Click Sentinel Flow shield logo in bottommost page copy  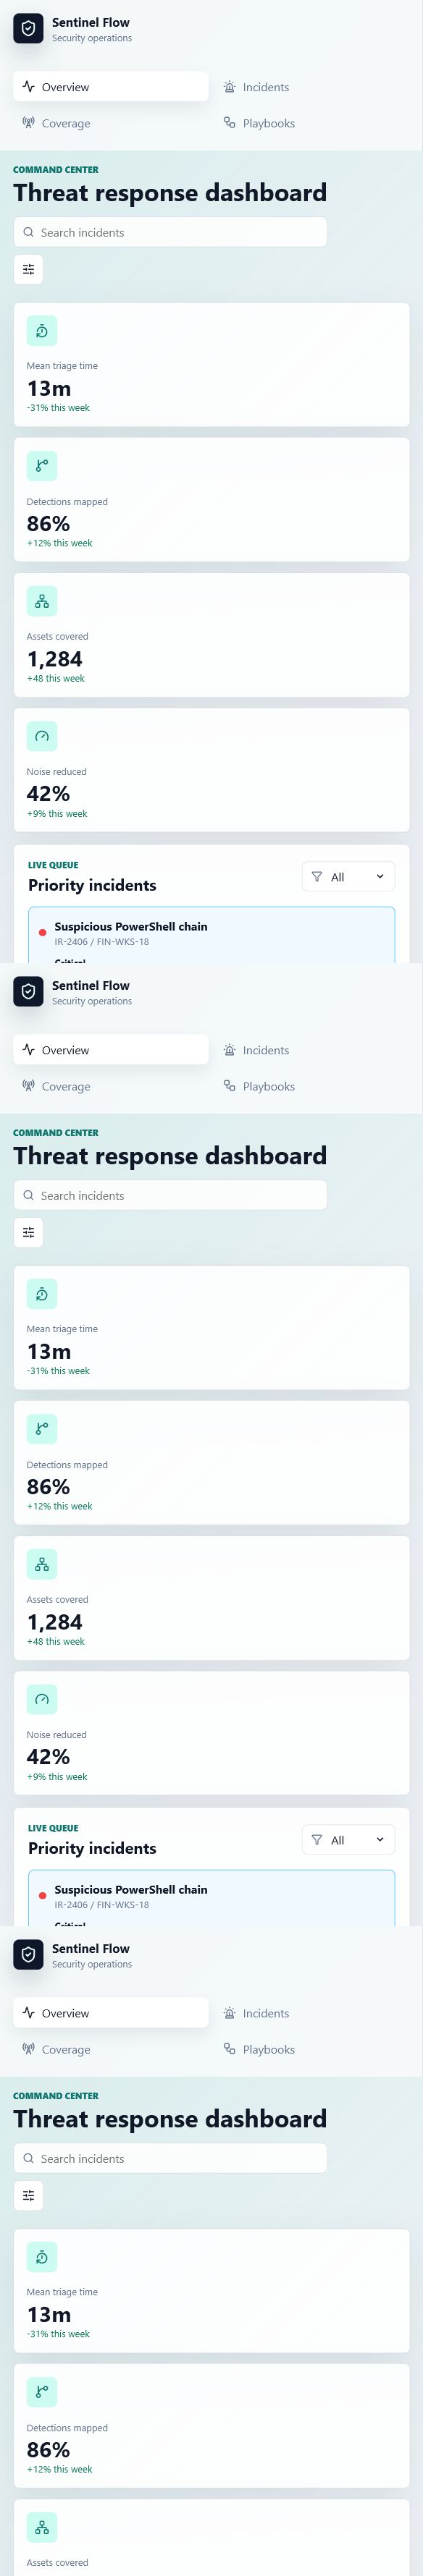[28, 1955]
